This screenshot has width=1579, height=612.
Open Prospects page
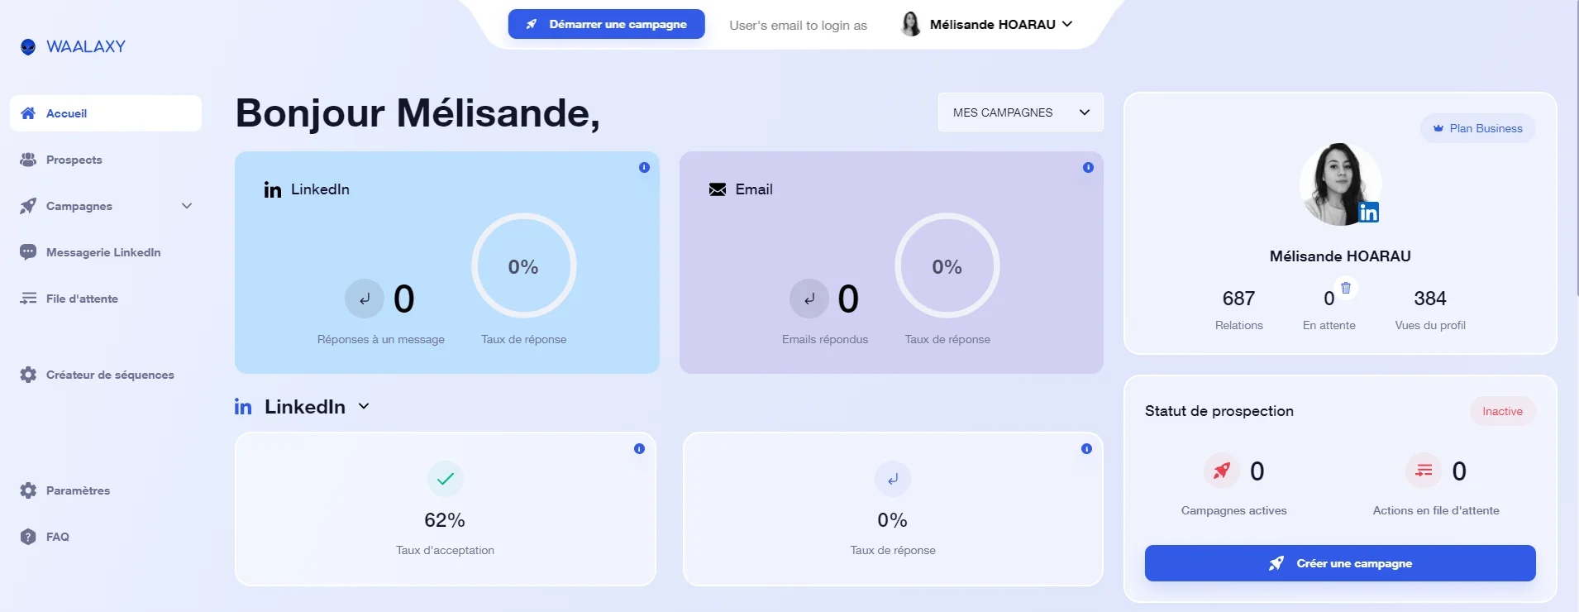click(x=106, y=160)
